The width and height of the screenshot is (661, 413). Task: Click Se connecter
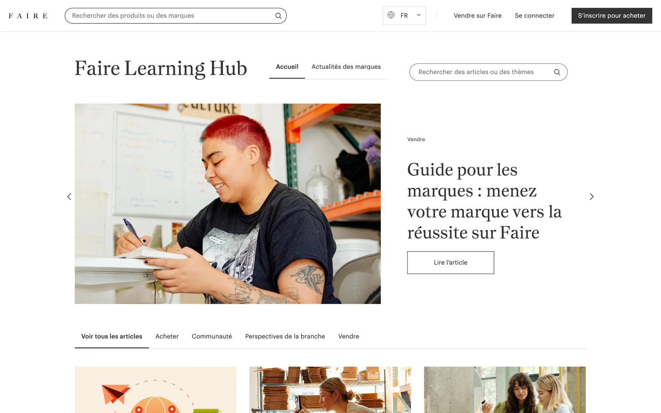pyautogui.click(x=534, y=16)
